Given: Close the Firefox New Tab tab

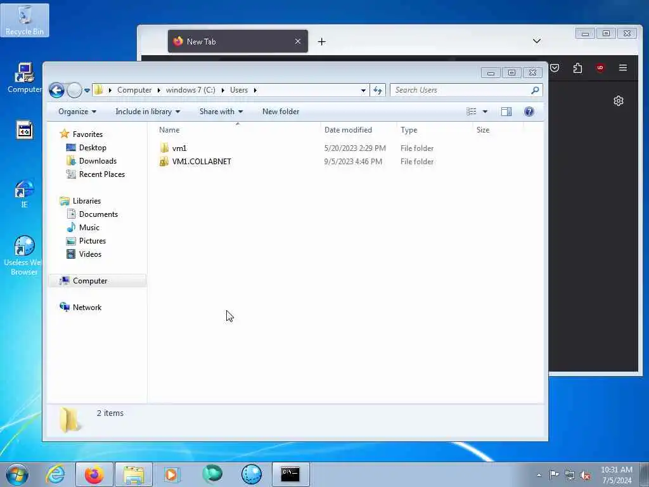Looking at the screenshot, I should click(298, 41).
